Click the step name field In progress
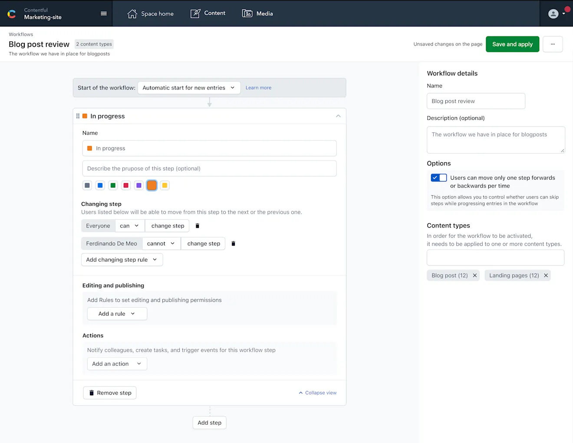573x443 pixels. [x=209, y=148]
